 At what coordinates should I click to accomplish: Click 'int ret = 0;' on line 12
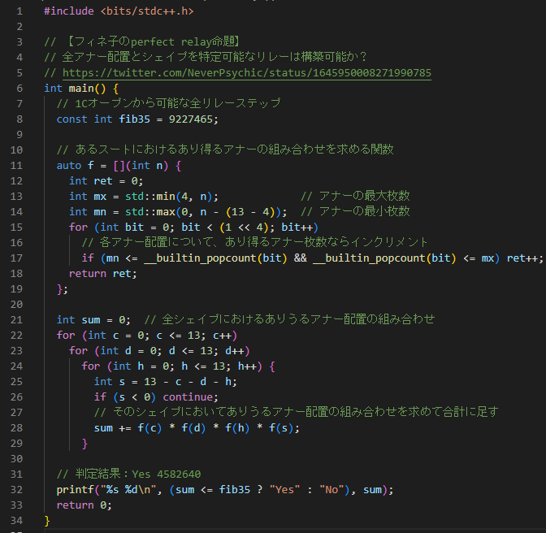point(106,181)
